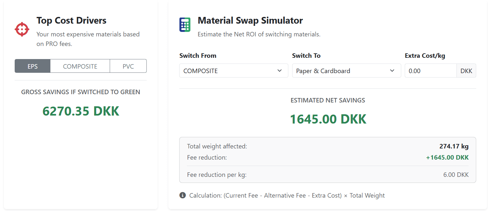Click the Material Swap Simulator heading
The image size is (488, 211).
click(x=250, y=20)
